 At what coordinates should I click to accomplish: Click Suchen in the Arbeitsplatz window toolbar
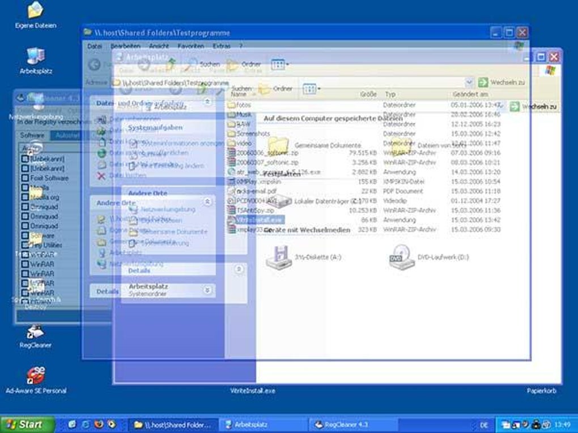pyautogui.click(x=235, y=89)
